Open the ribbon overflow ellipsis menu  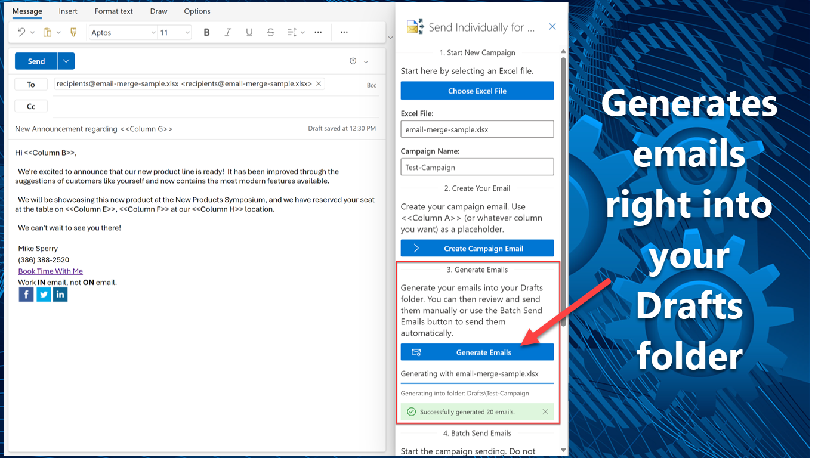click(344, 33)
